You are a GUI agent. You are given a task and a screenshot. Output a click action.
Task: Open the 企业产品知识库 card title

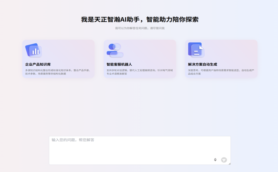38,64
